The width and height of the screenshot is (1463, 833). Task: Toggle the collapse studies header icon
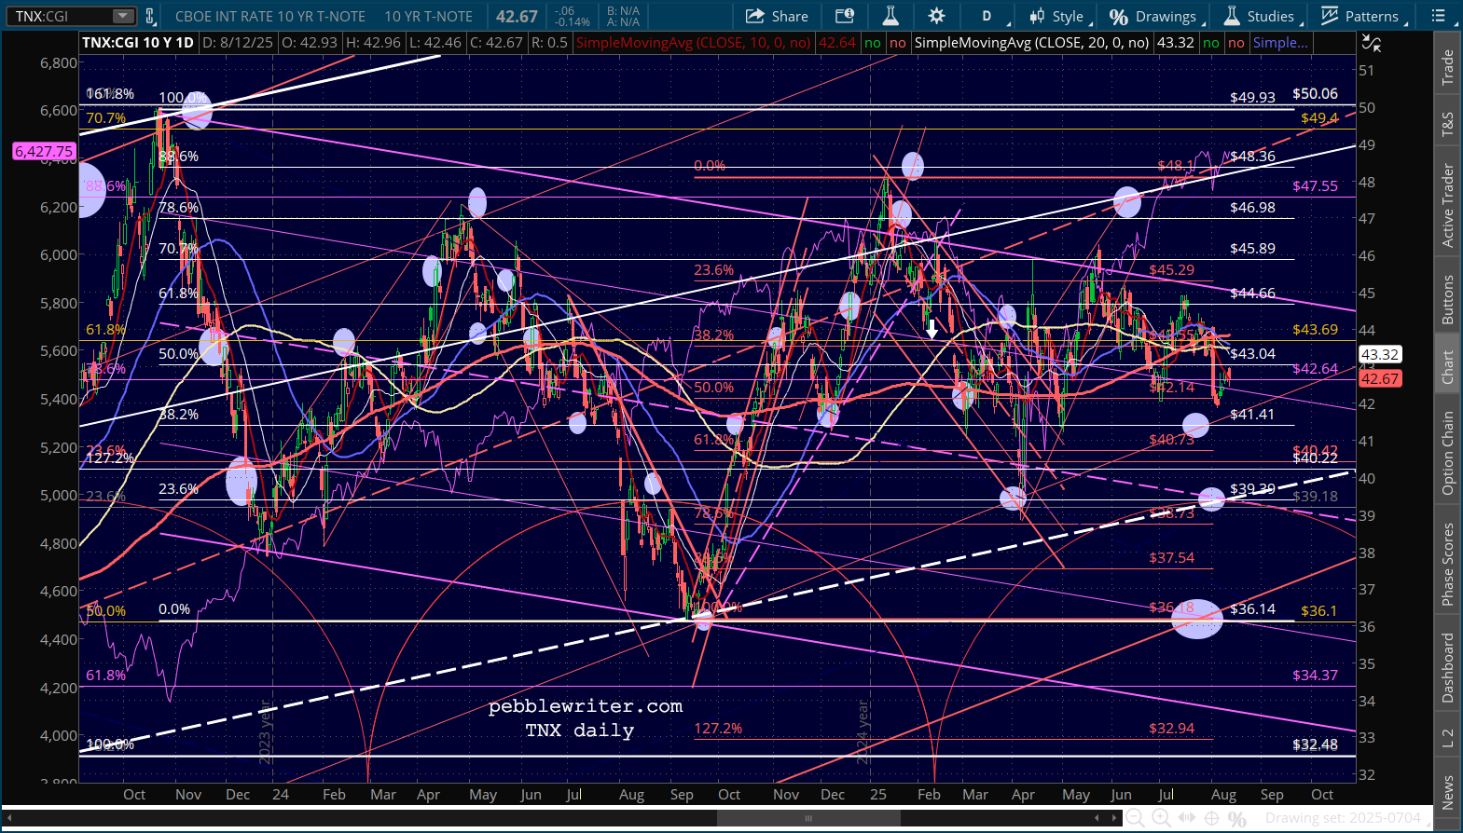point(1371,43)
